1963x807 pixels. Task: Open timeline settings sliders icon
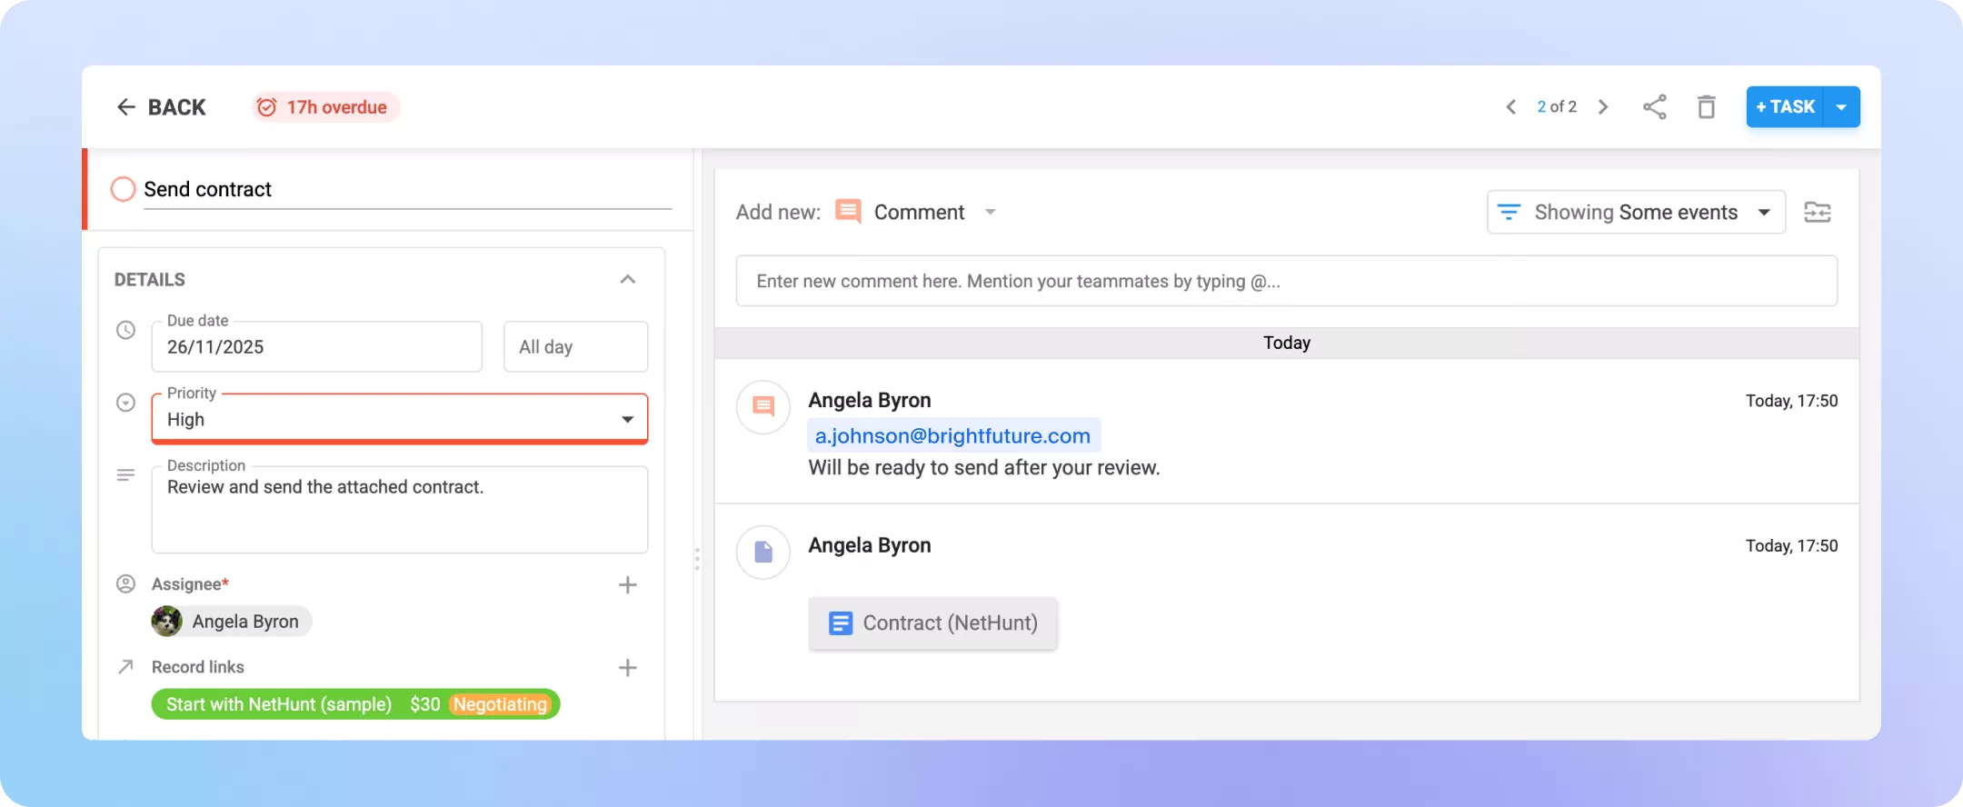click(x=1817, y=213)
